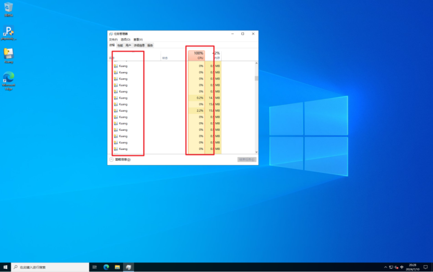Sort processes by the 内存 column header

[x=216, y=55]
